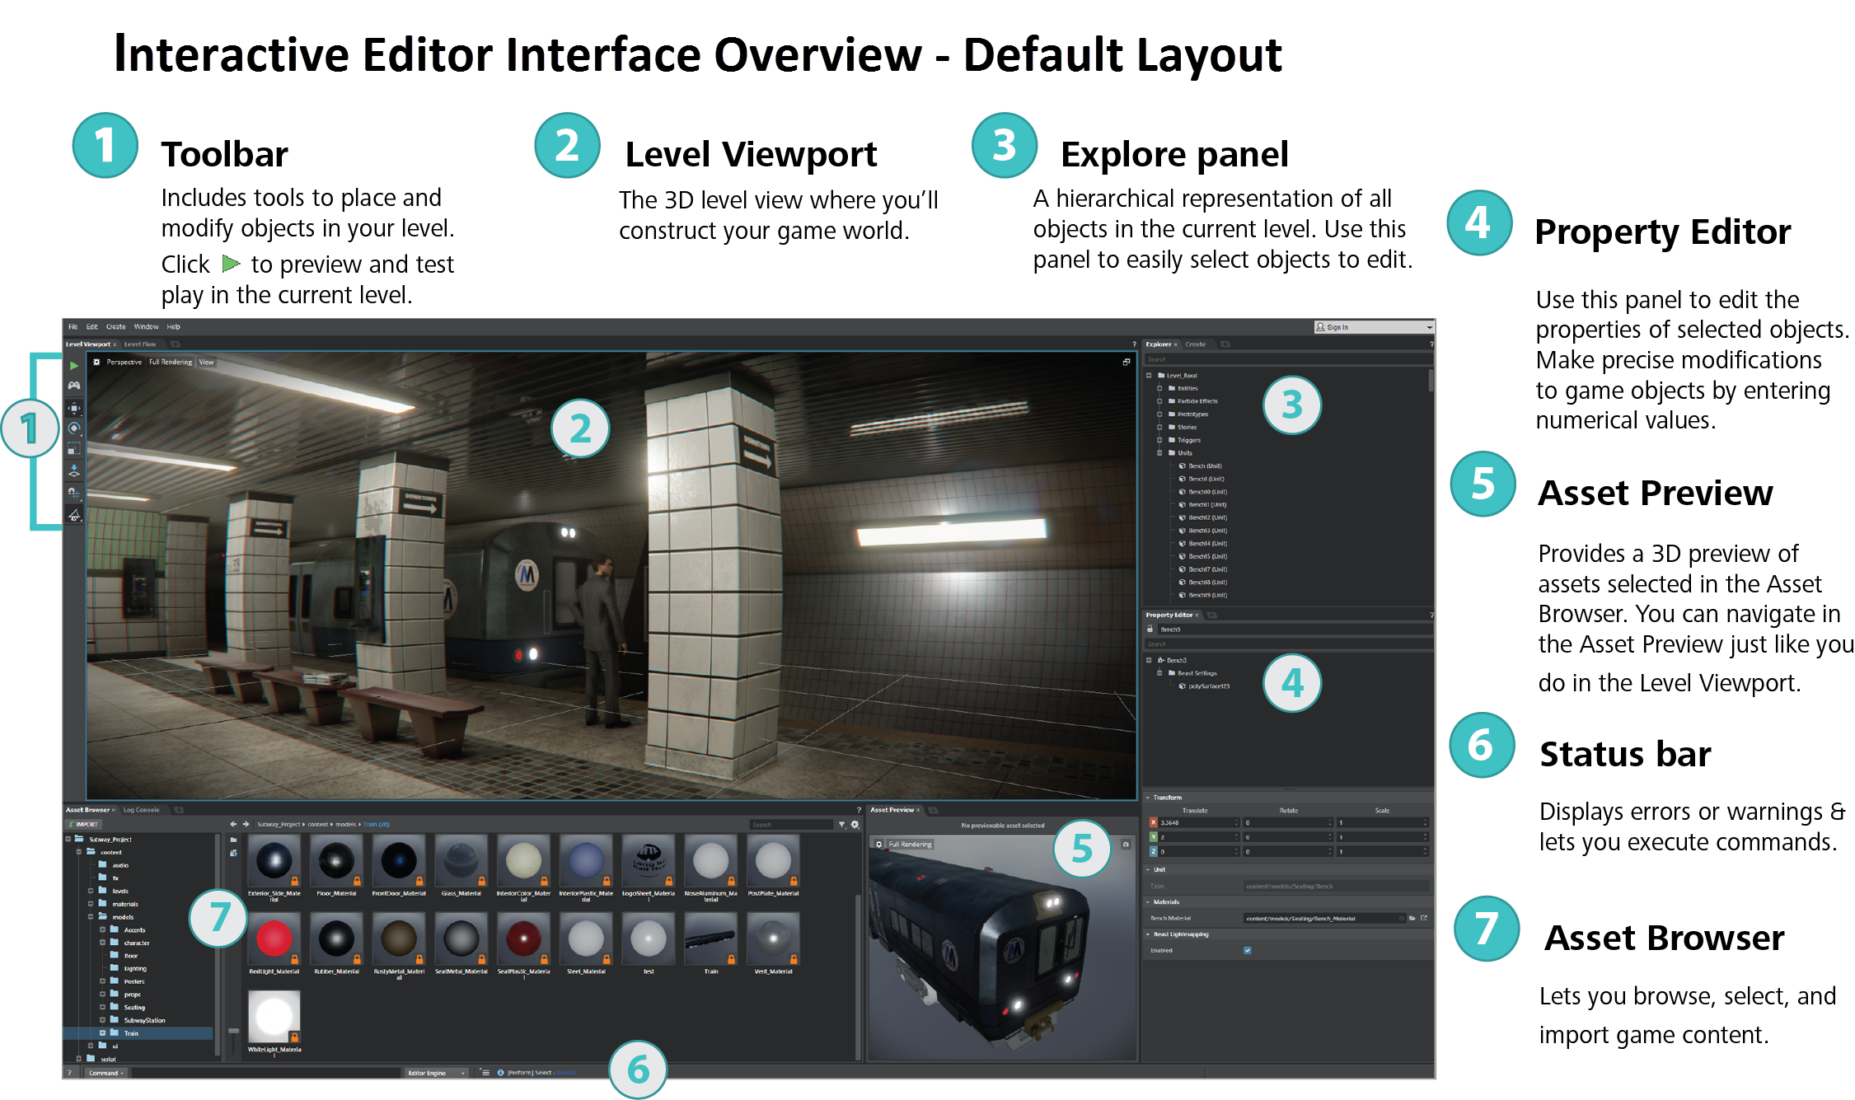This screenshot has width=1855, height=1100.
Task: Select the Rotate tool in toolbar
Action: click(74, 428)
